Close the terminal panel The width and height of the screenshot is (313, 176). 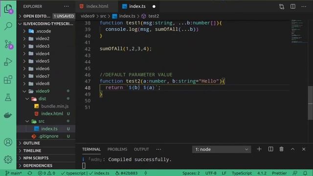click(304, 149)
